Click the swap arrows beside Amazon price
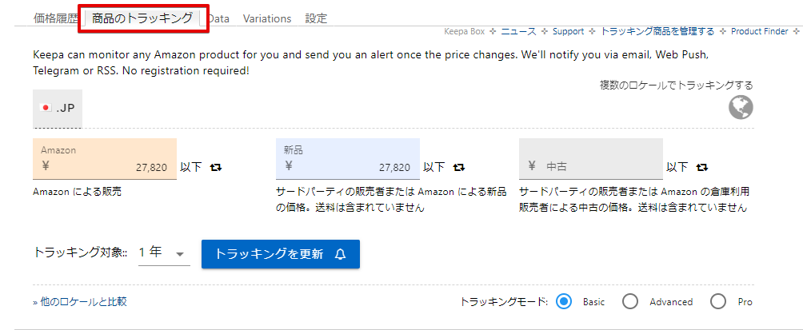803x330 pixels. click(216, 167)
